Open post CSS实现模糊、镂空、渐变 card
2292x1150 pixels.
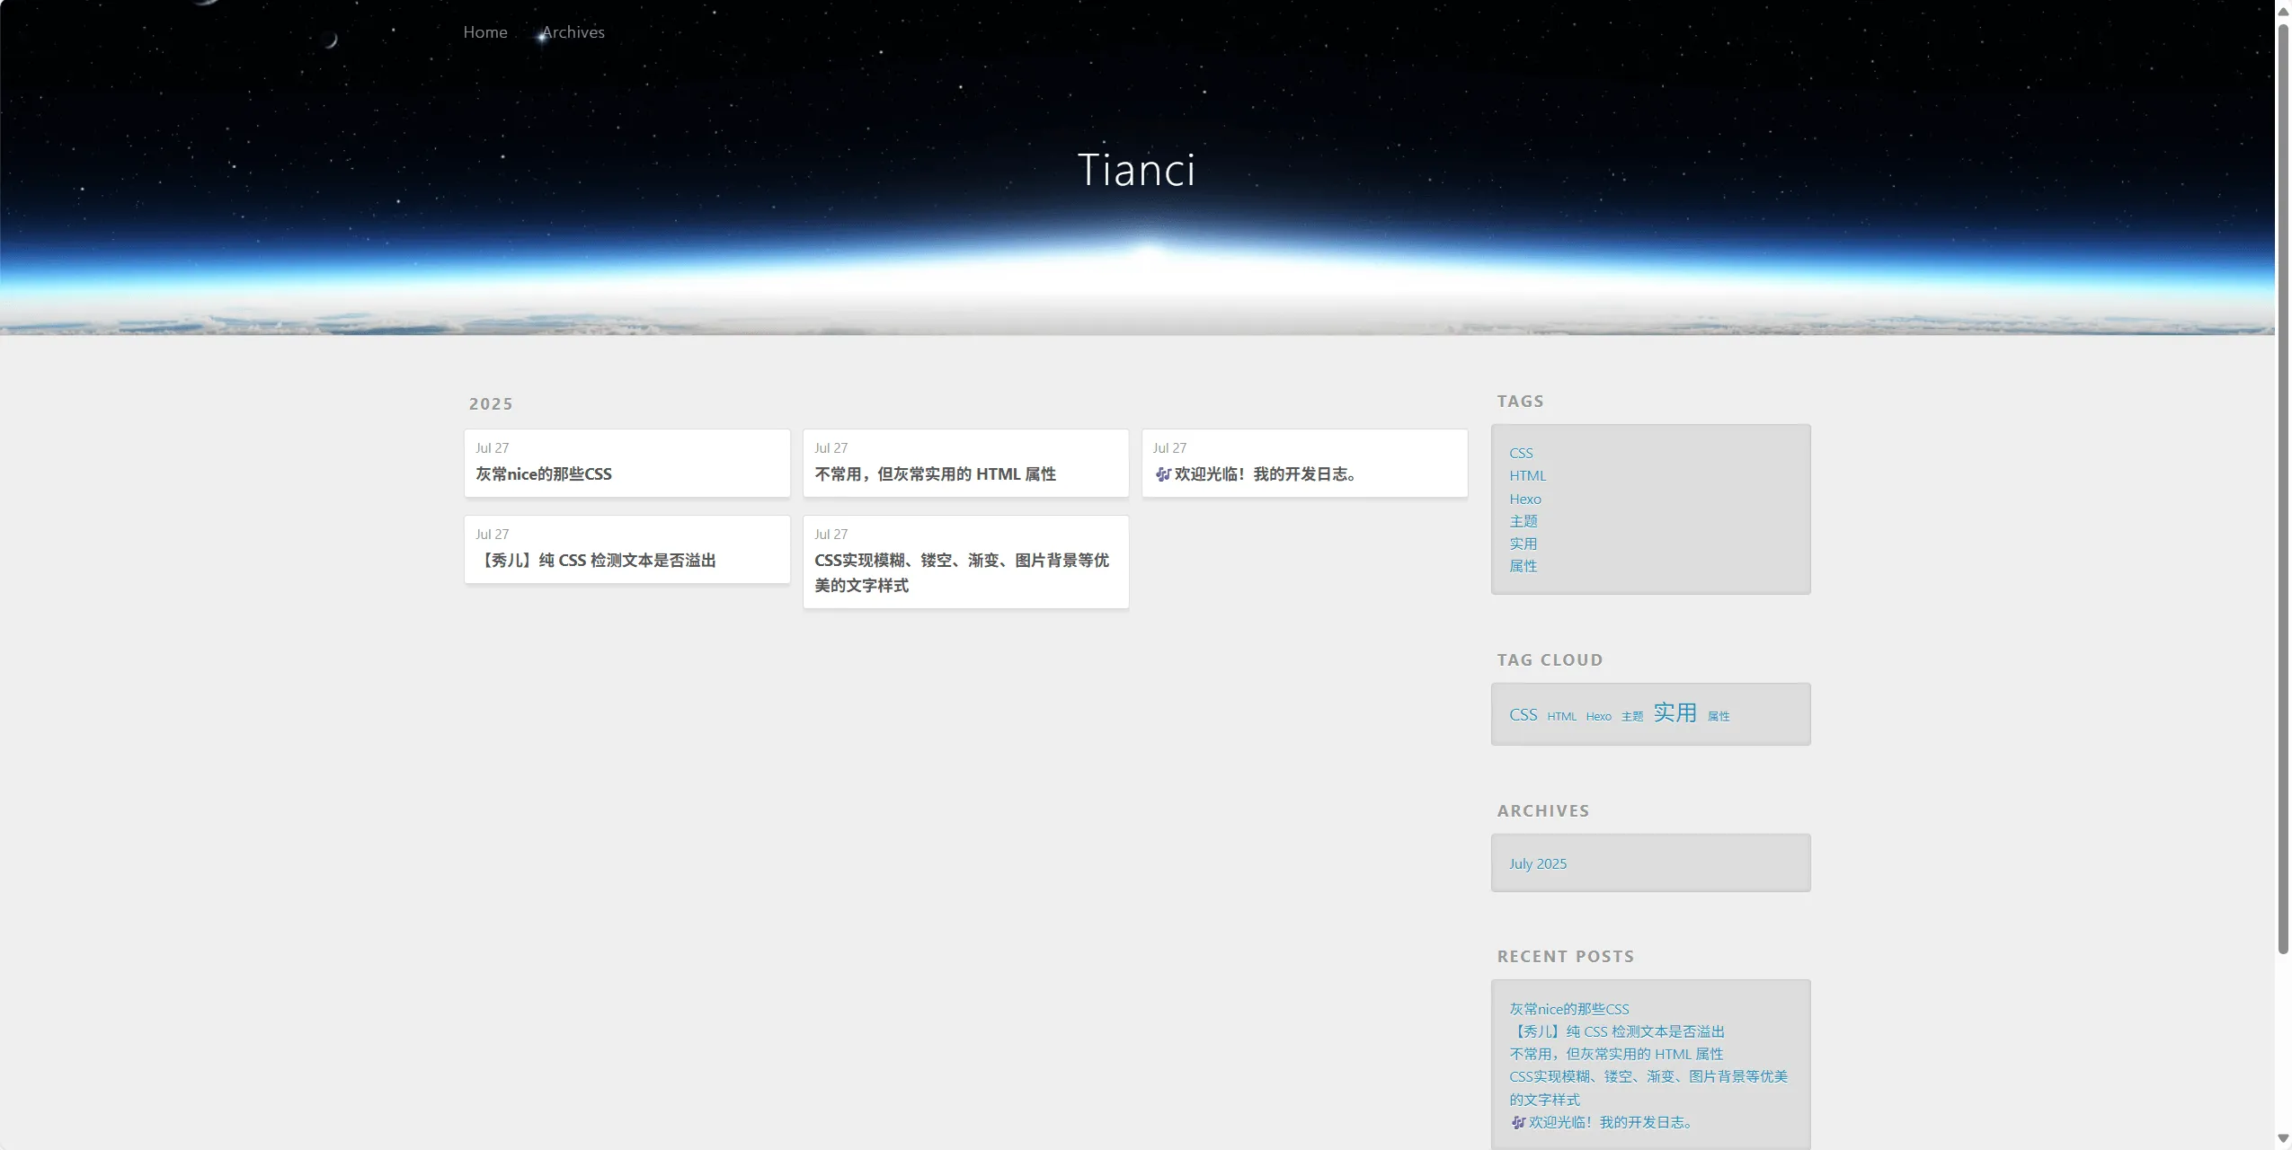pyautogui.click(x=965, y=562)
